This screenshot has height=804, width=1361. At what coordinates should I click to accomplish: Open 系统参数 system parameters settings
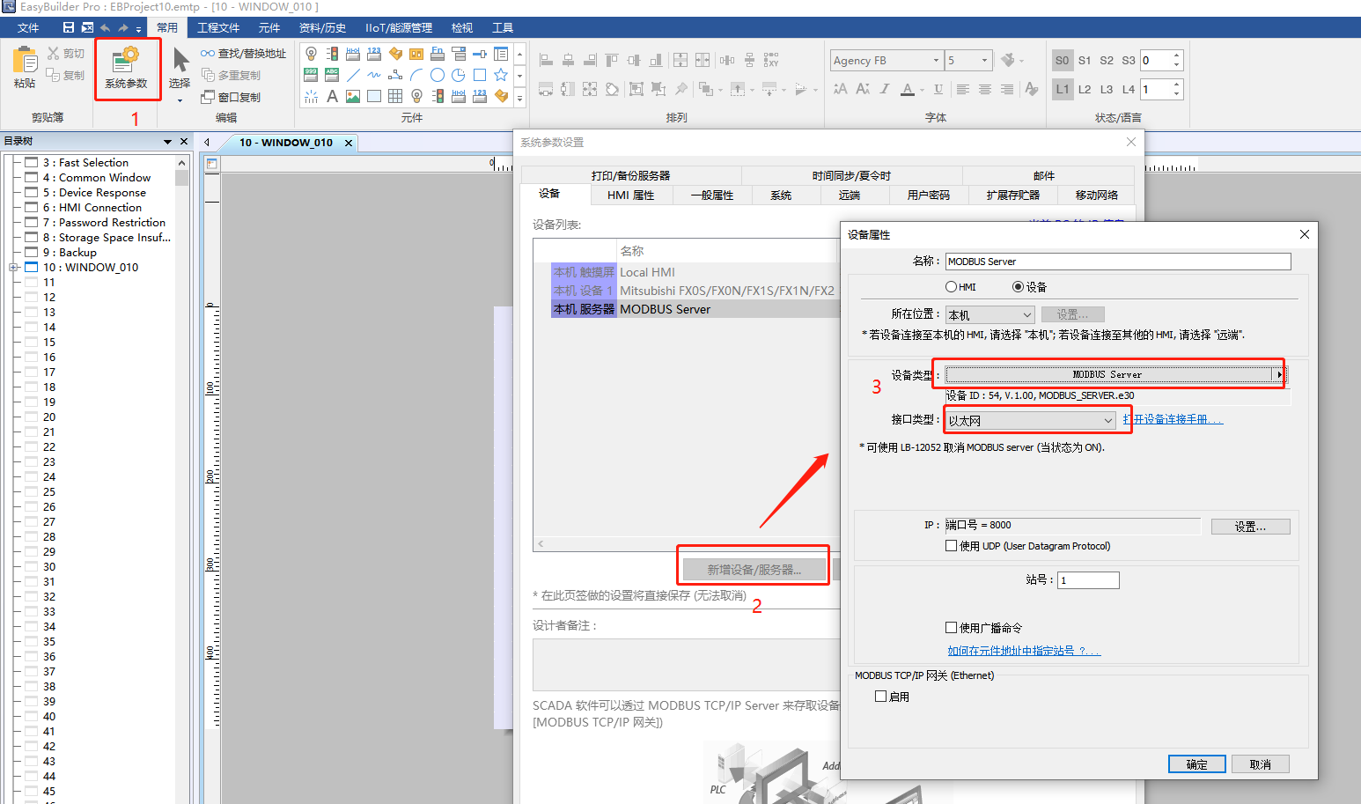pyautogui.click(x=126, y=68)
